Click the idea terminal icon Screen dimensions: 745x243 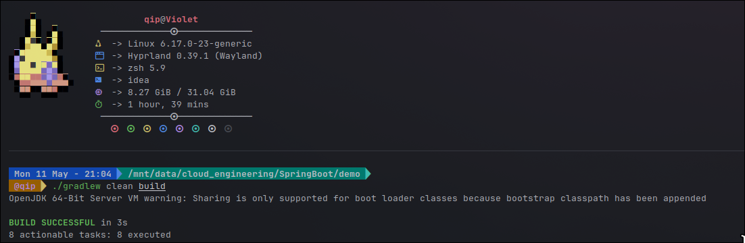[99, 80]
